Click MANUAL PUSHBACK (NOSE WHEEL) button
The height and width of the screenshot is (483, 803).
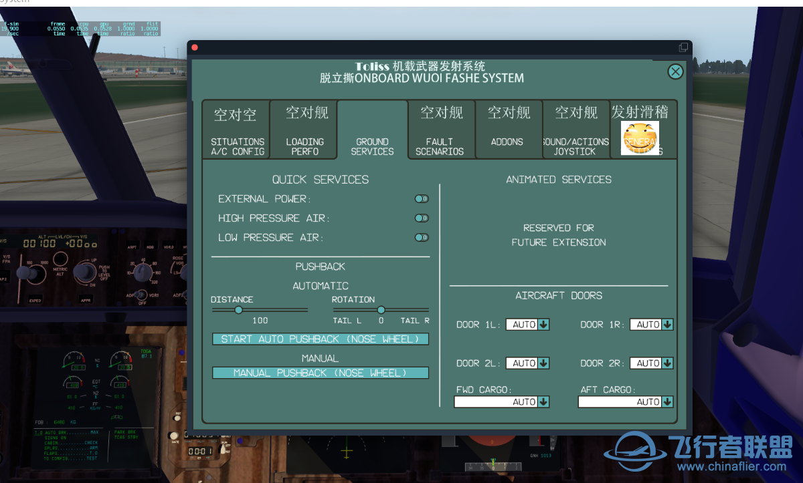point(321,373)
